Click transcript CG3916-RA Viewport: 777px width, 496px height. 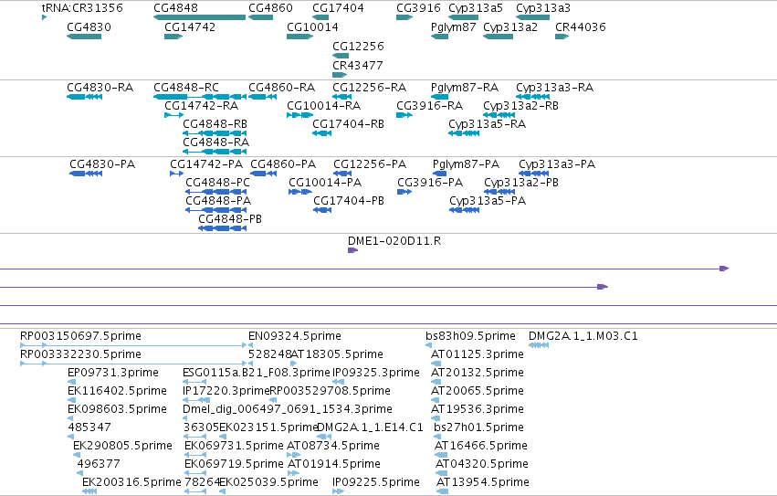point(430,106)
